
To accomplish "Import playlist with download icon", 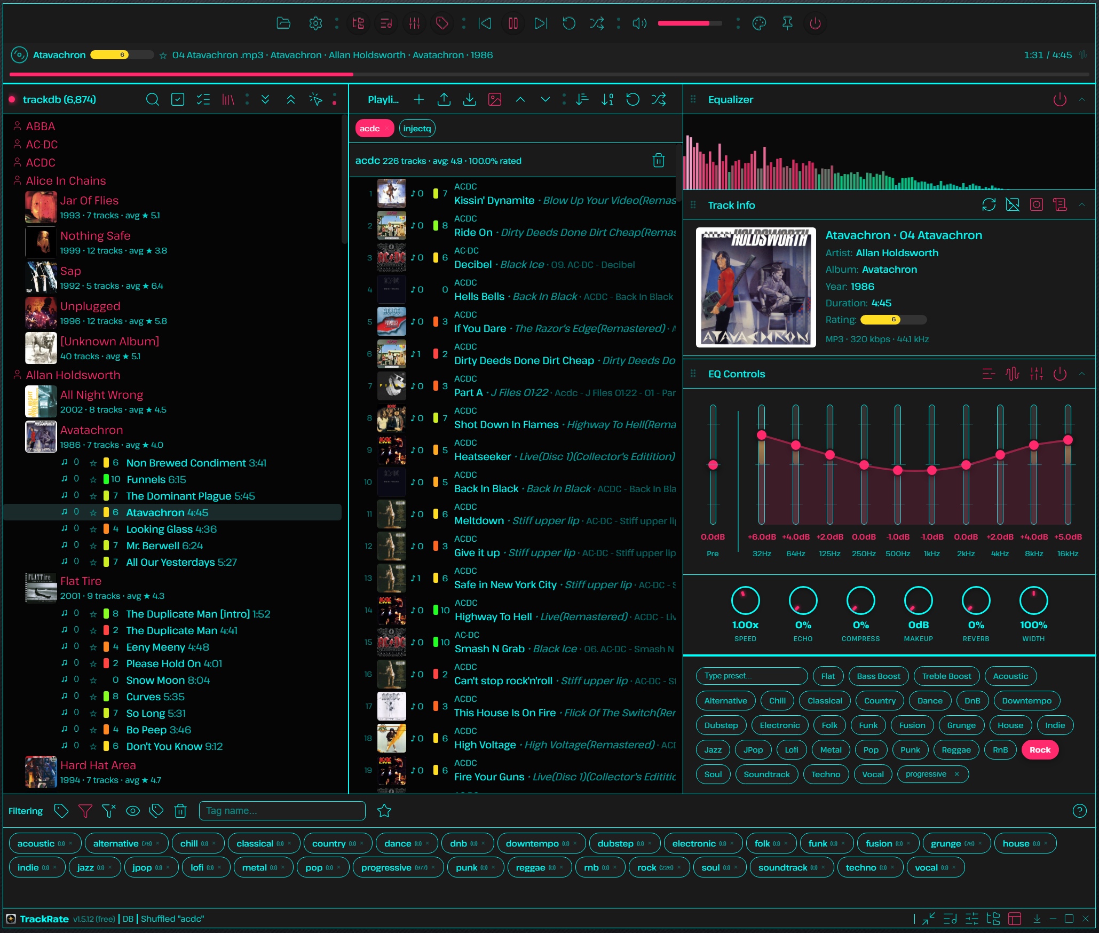I will click(x=470, y=99).
